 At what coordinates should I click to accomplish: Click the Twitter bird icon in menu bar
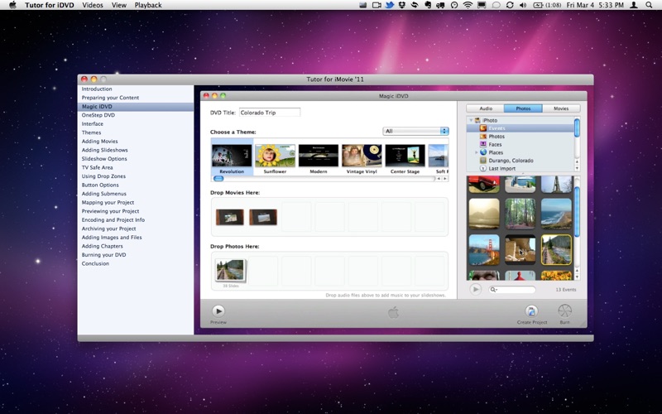388,5
